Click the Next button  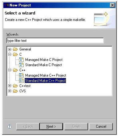pos(51,126)
